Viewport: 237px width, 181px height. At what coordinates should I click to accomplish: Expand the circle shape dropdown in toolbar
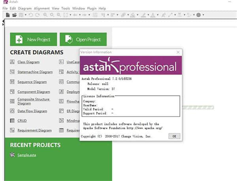pos(203,15)
